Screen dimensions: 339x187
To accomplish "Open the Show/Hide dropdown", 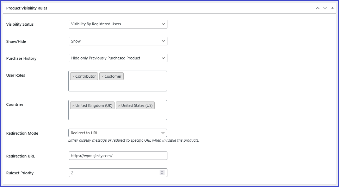I will (118, 41).
